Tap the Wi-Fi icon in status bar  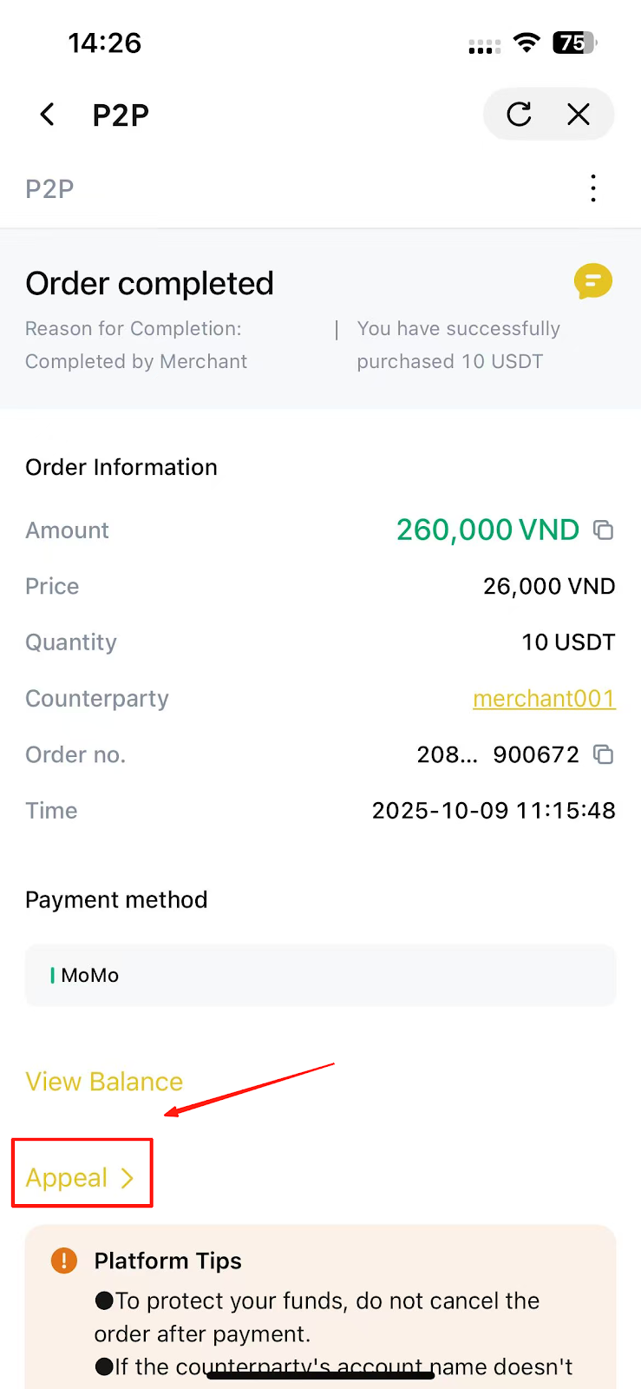point(526,43)
